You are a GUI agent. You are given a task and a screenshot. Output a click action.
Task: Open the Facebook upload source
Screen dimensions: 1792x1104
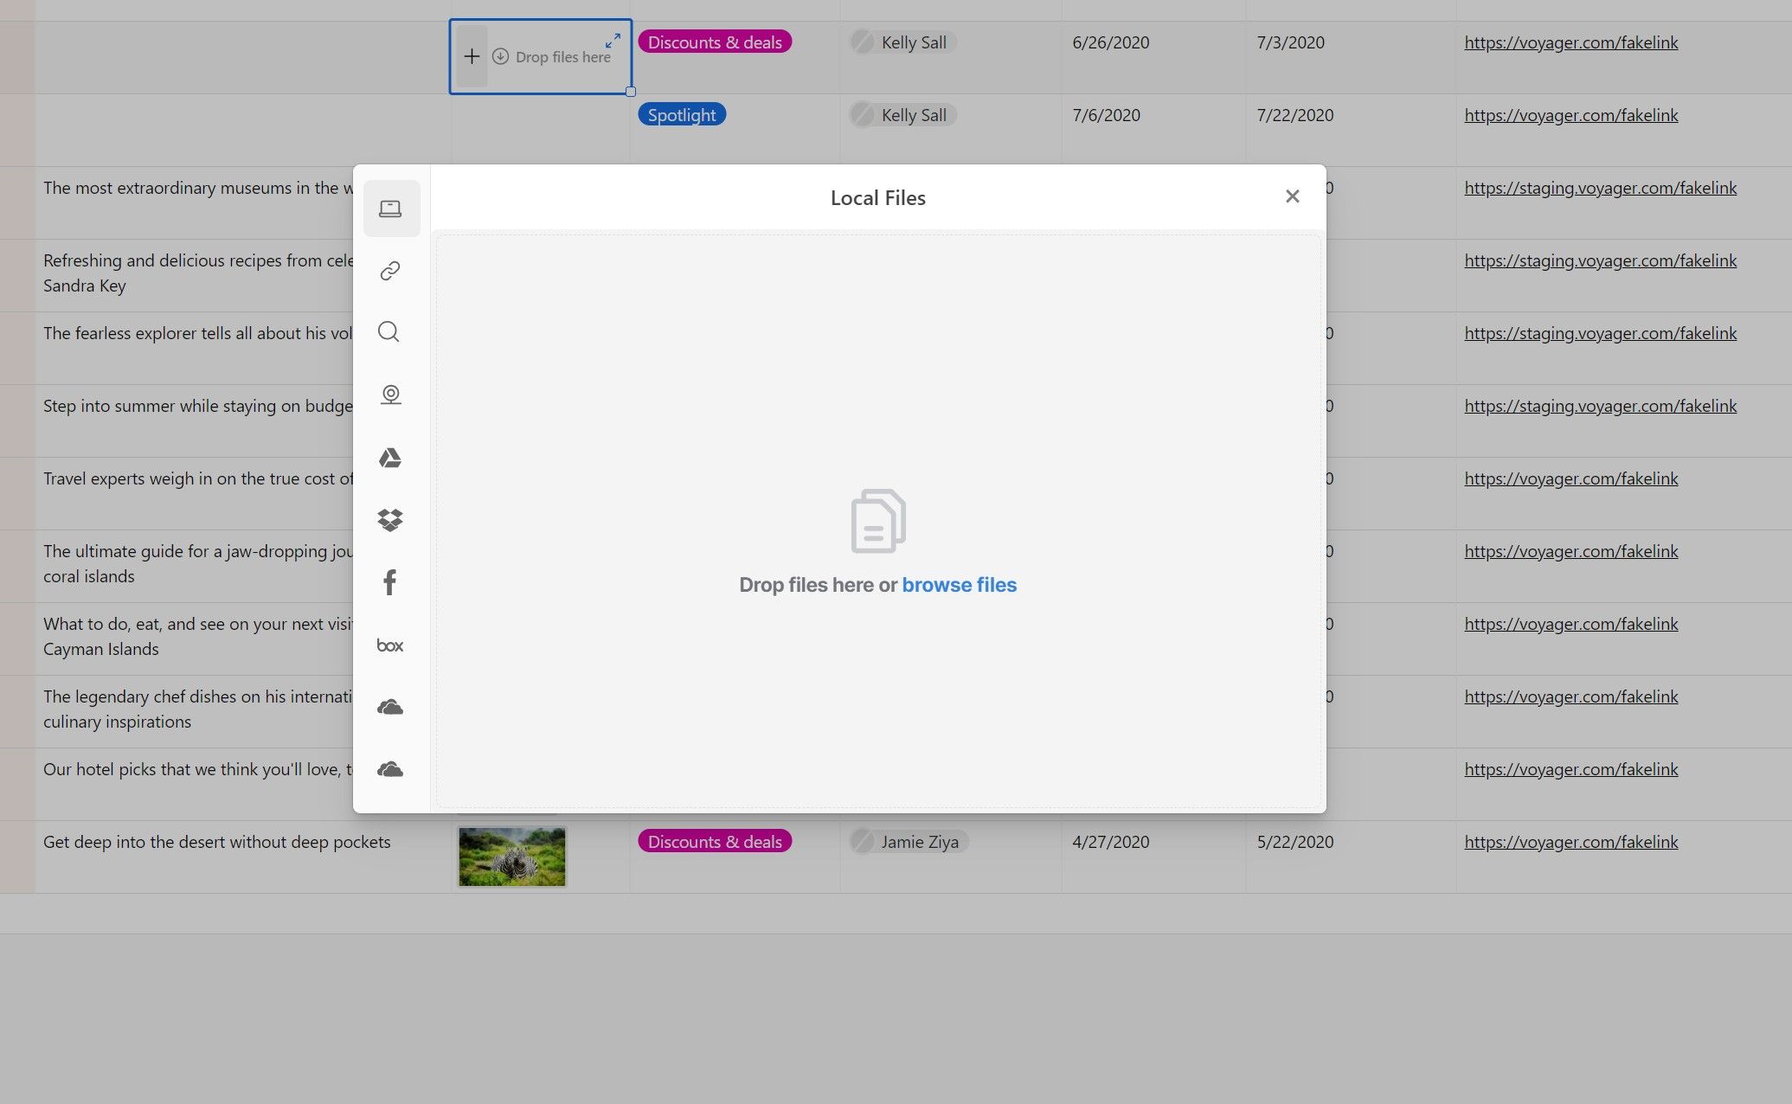pos(389,581)
